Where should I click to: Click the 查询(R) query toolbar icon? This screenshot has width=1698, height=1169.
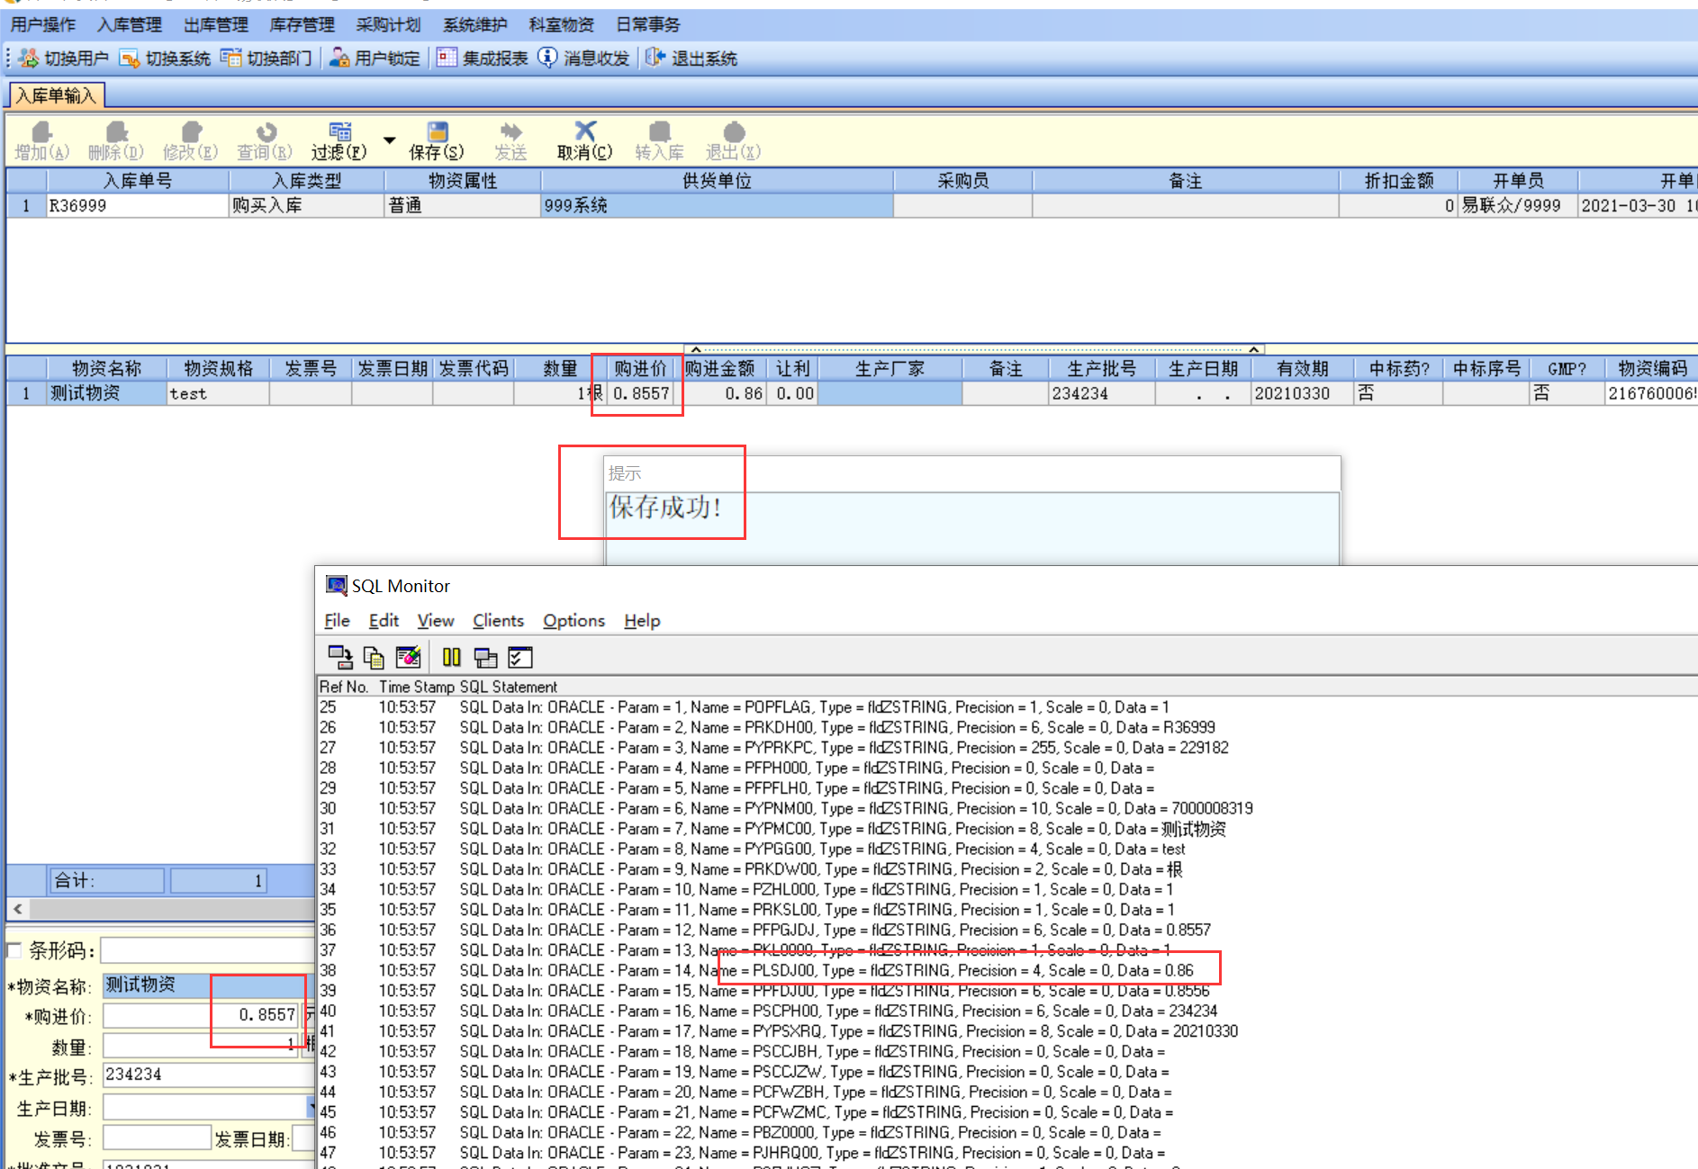[x=266, y=132]
